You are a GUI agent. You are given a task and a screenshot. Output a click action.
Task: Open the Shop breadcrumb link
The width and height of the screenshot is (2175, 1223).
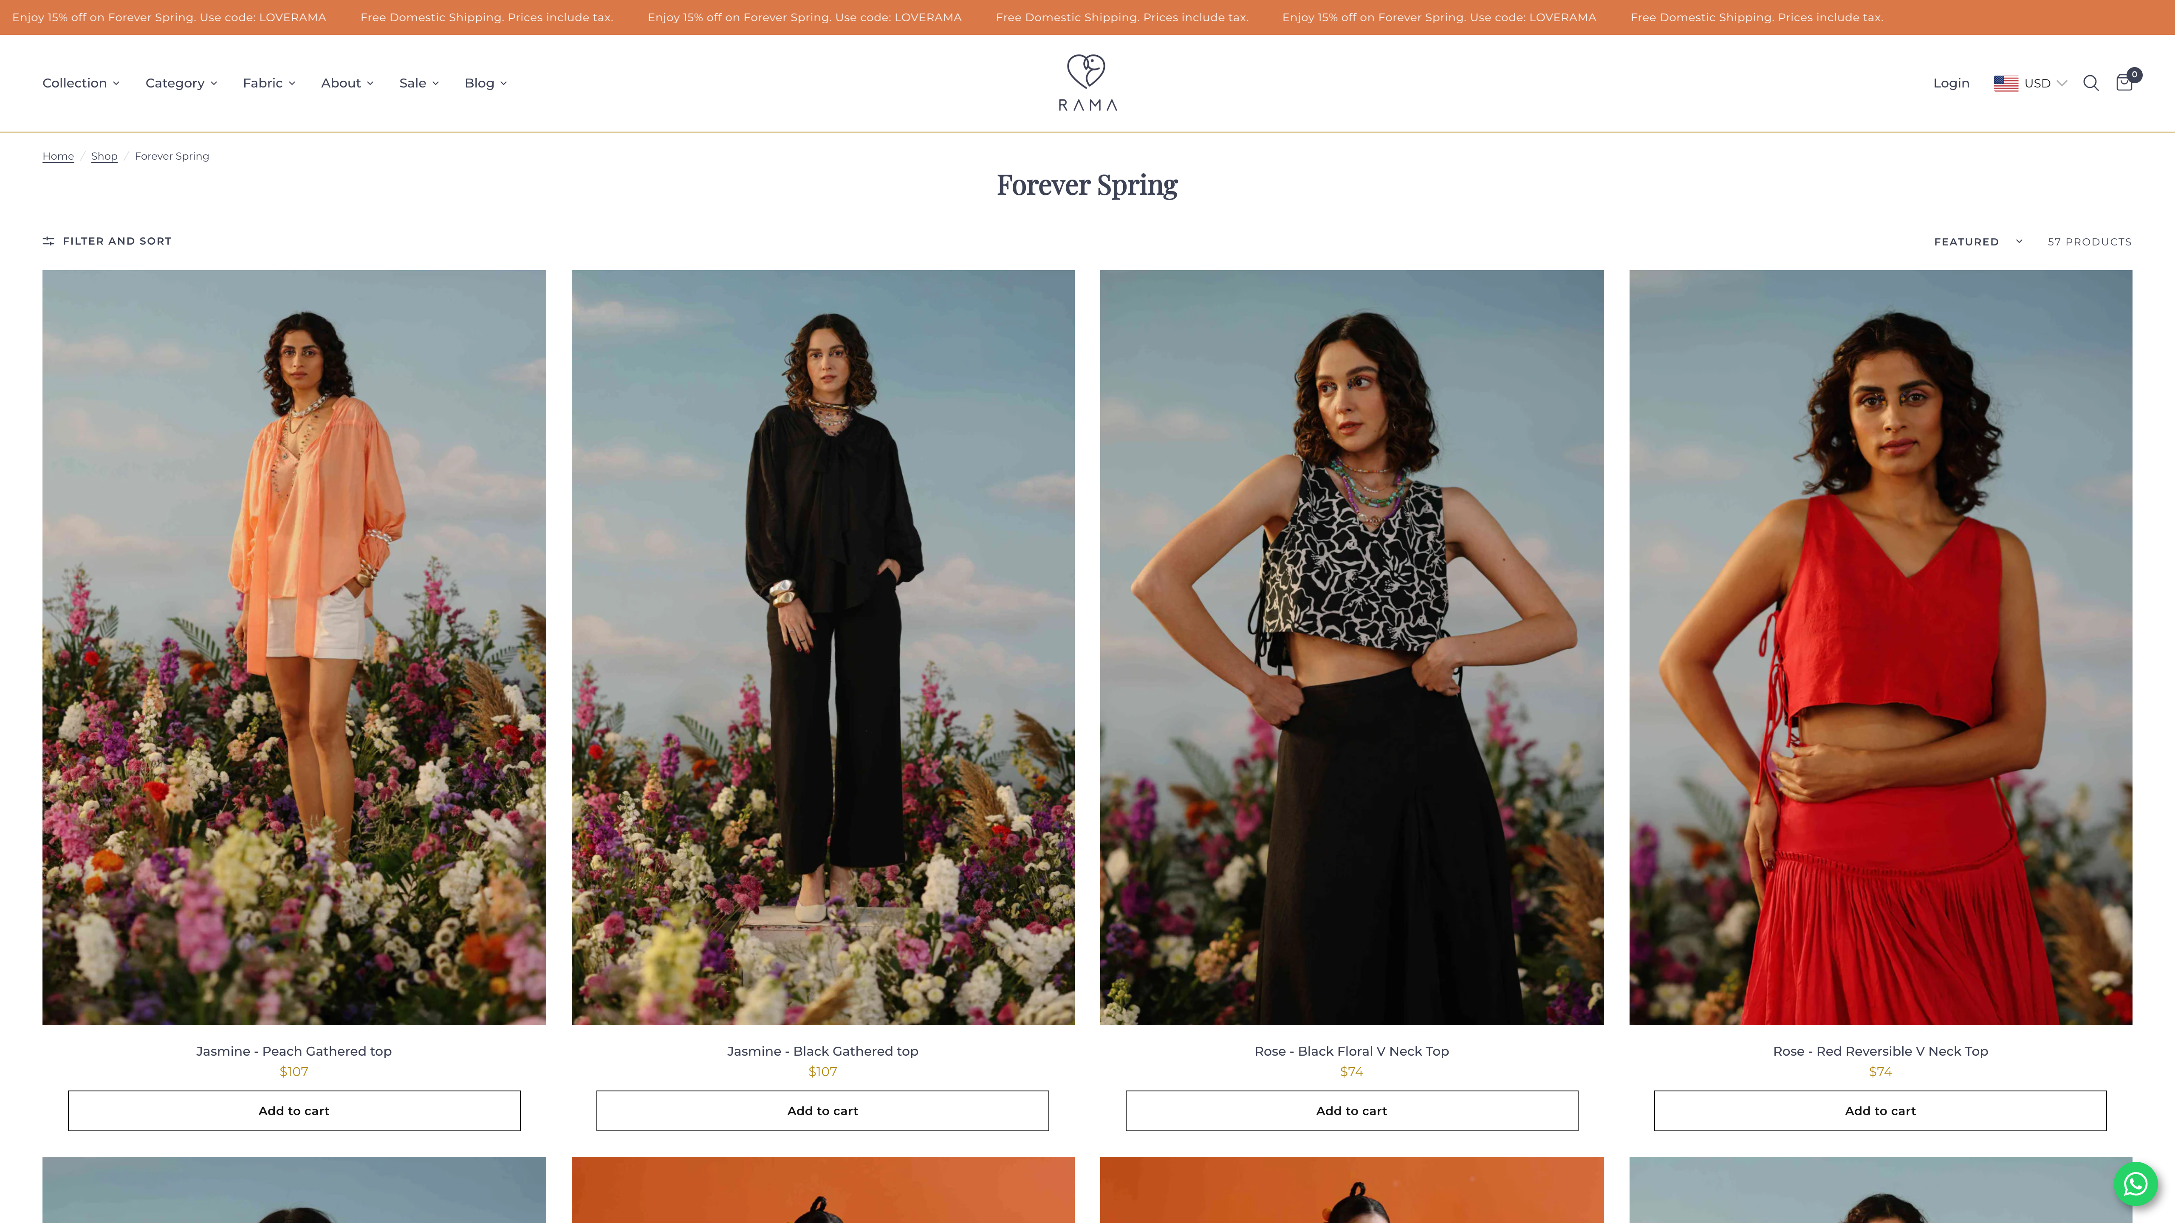[x=104, y=156]
